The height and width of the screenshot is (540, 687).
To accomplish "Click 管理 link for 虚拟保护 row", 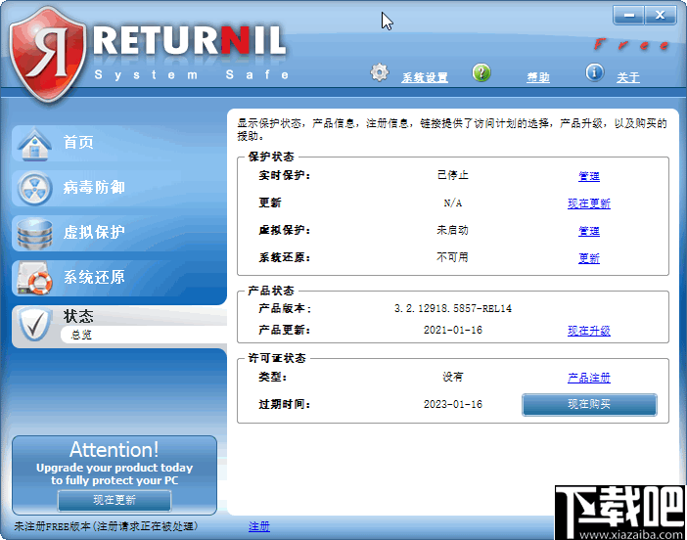I will pos(589,231).
